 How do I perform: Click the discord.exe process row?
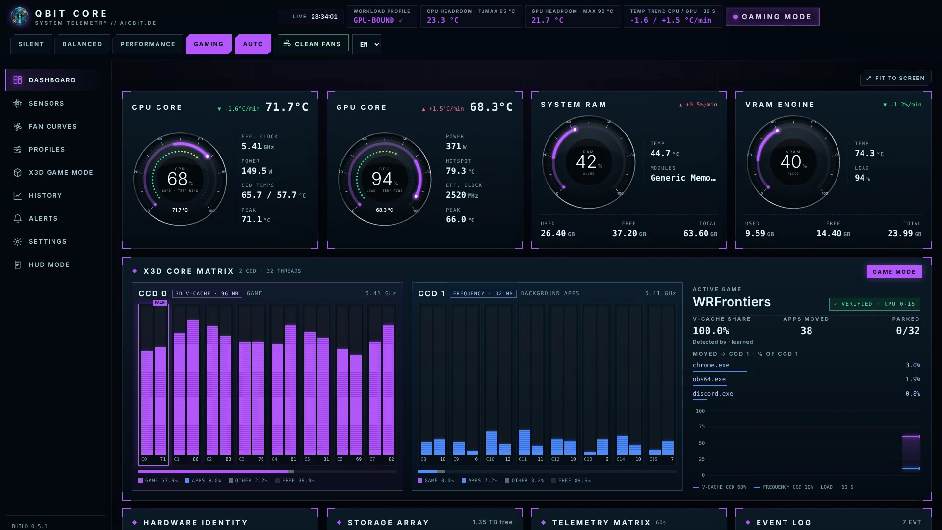(x=806, y=395)
